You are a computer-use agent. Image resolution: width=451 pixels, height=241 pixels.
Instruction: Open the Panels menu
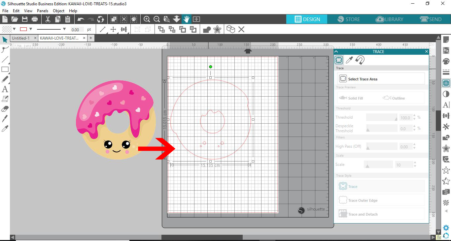[43, 11]
